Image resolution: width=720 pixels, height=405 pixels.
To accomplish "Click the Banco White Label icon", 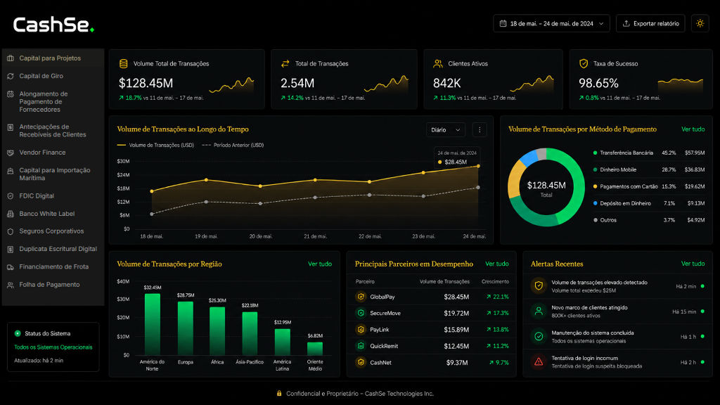I will (11, 214).
